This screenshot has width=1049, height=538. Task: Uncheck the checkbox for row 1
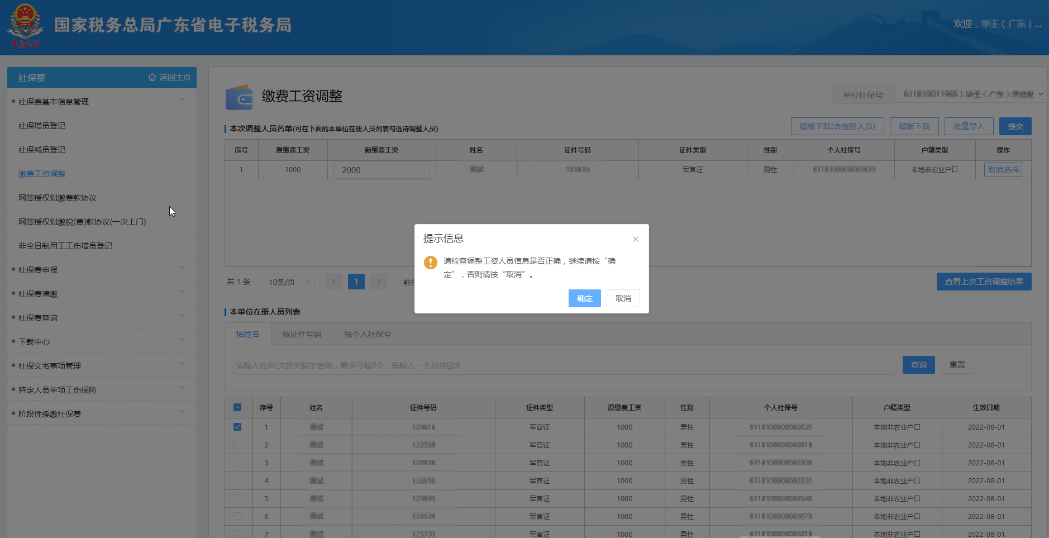[237, 427]
